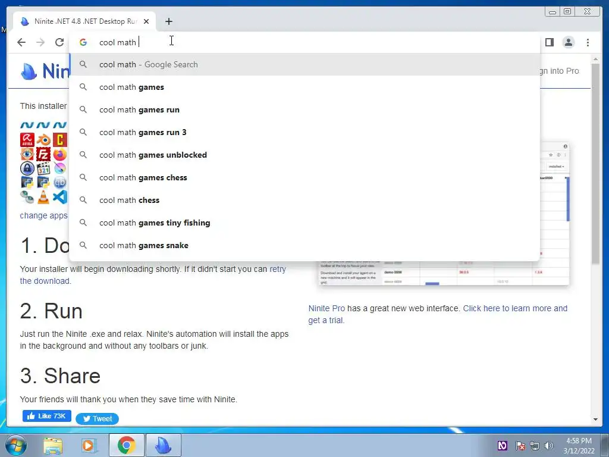Screen dimensions: 609x457
Task: Go back using Chrome's back arrow
Action: (21, 42)
